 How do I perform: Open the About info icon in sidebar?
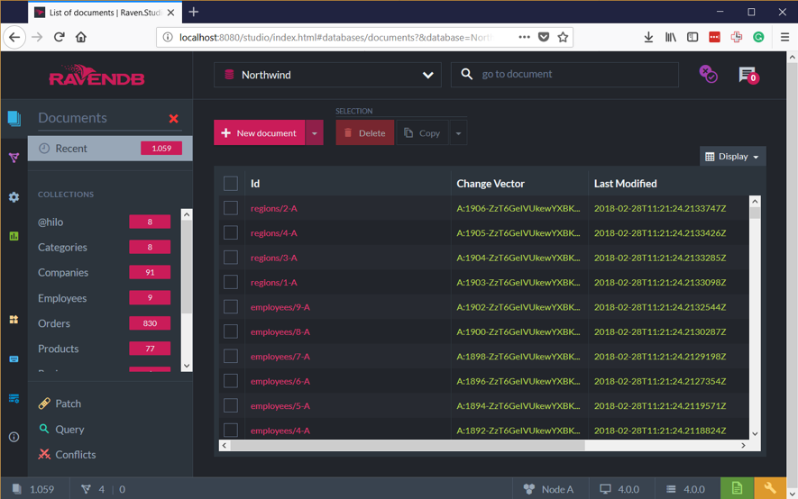click(x=14, y=437)
